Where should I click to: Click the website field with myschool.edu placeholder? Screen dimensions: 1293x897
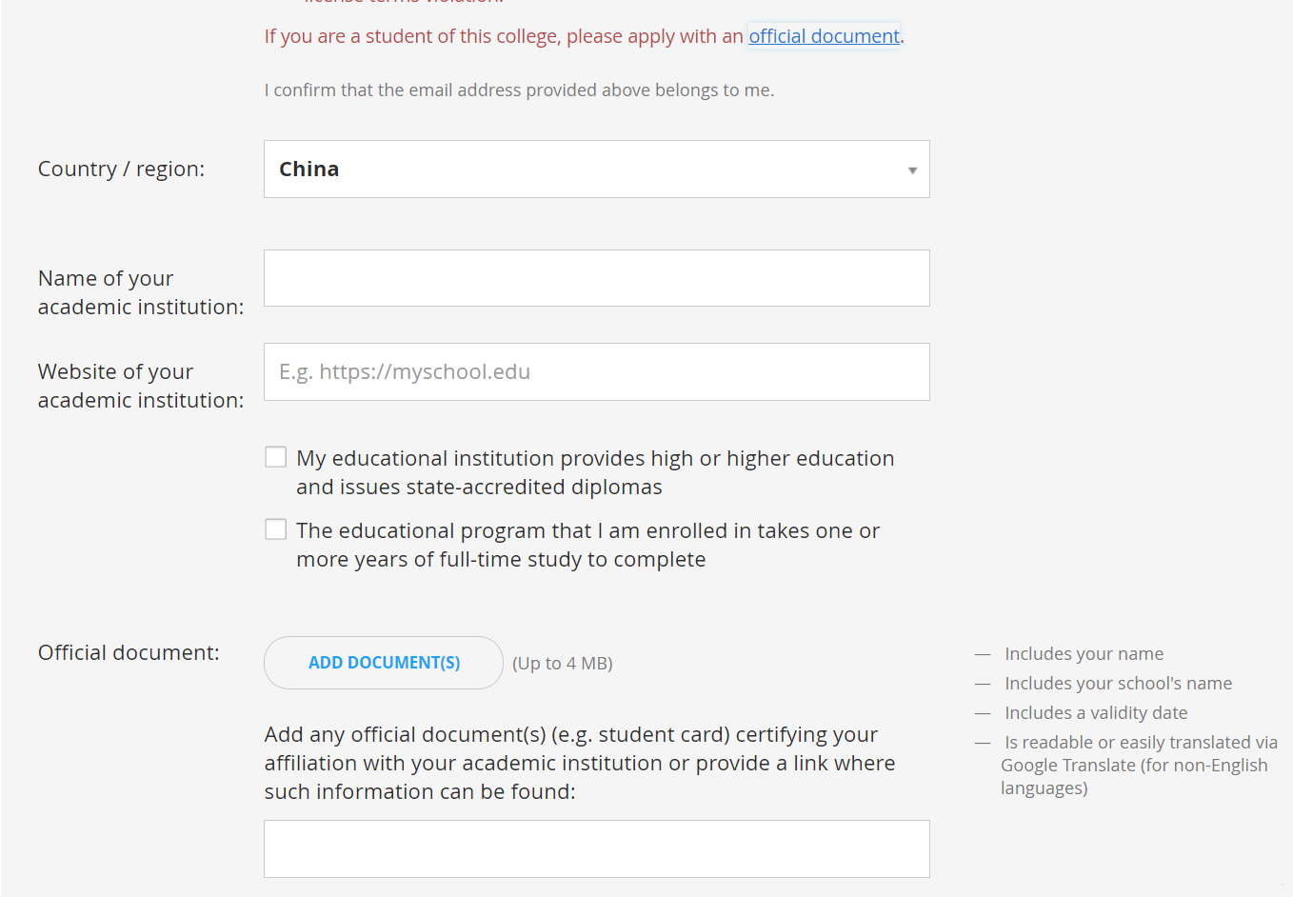tap(596, 371)
